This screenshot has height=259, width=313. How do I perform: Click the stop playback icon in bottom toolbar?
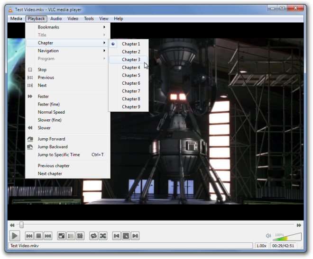tap(39, 236)
